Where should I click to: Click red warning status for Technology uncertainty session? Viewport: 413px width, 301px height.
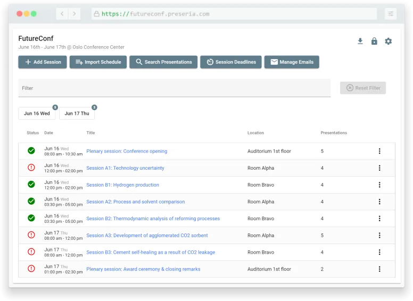[31, 168]
